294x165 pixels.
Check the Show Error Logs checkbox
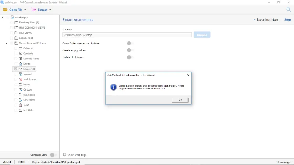coord(65,154)
